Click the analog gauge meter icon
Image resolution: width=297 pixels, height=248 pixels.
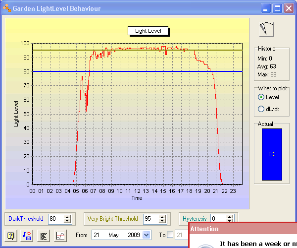click(x=267, y=29)
